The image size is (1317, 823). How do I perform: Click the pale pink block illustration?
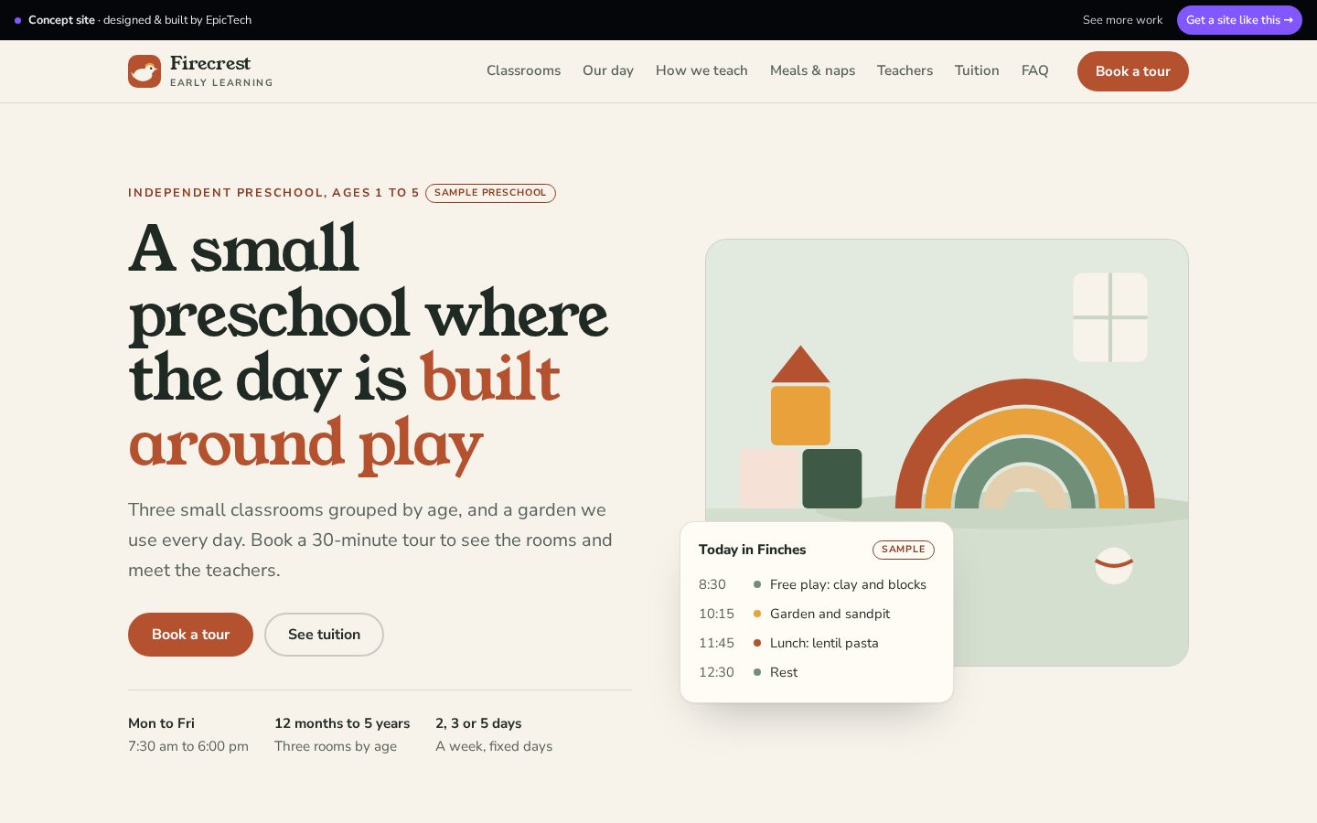[x=770, y=478]
